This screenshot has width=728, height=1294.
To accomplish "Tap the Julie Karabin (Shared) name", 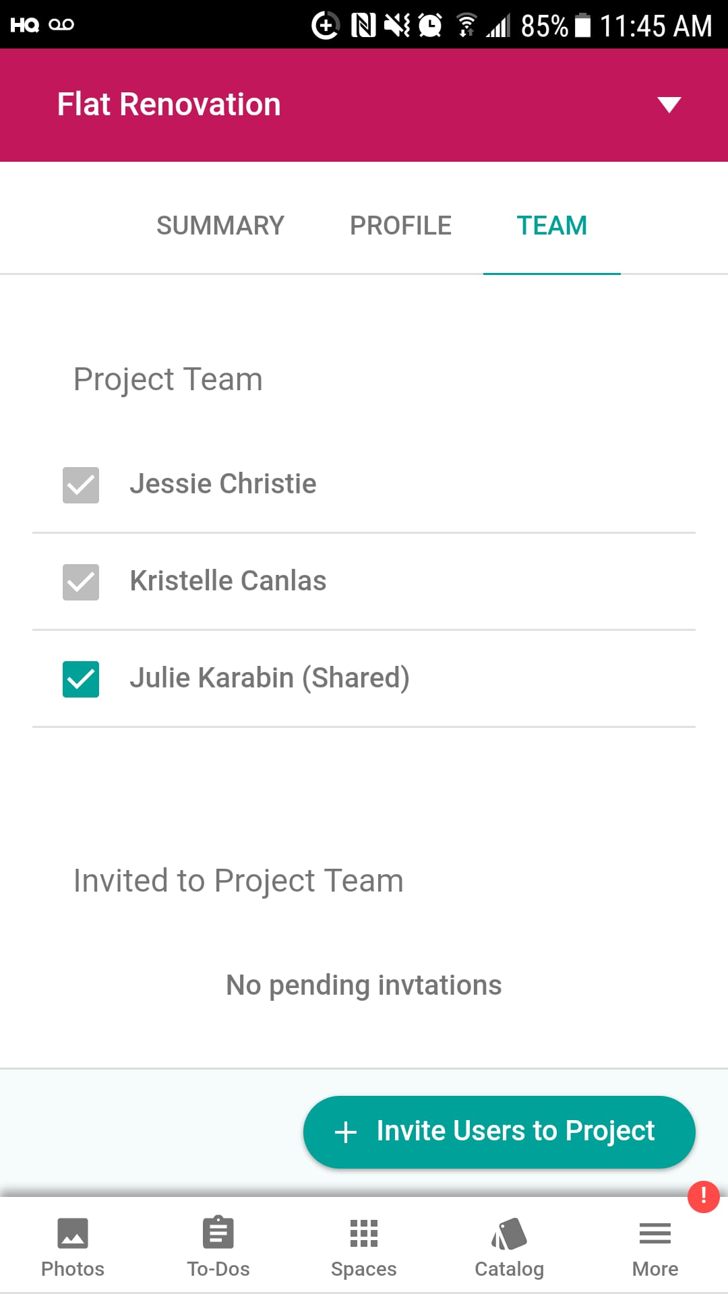I will click(x=270, y=678).
